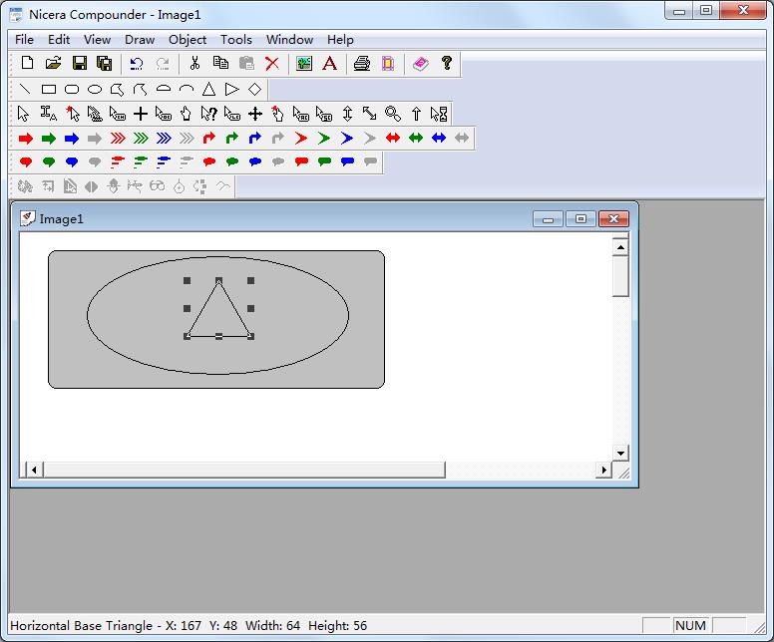Insert picture with the image icon
Screen dimensions: 774x642
click(304, 63)
